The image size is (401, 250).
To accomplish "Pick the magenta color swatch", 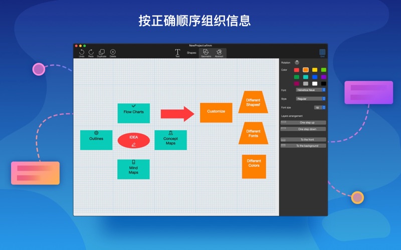I will point(297,83).
